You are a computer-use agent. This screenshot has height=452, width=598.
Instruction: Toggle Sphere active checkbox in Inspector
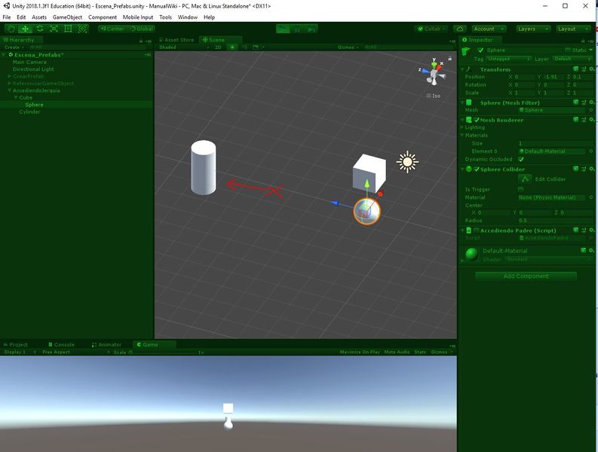click(480, 50)
